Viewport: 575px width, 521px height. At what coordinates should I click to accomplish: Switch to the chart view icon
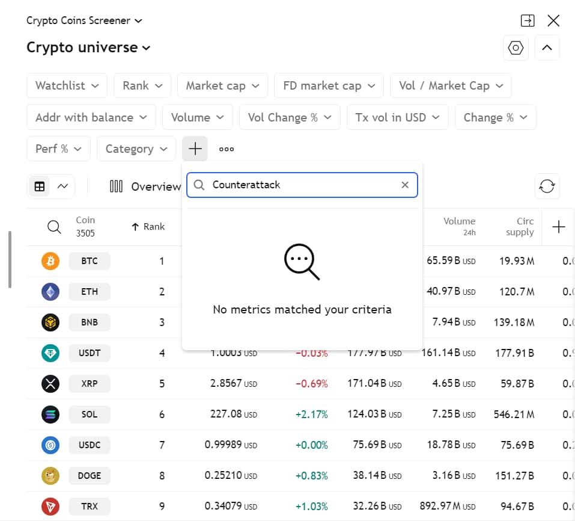62,187
